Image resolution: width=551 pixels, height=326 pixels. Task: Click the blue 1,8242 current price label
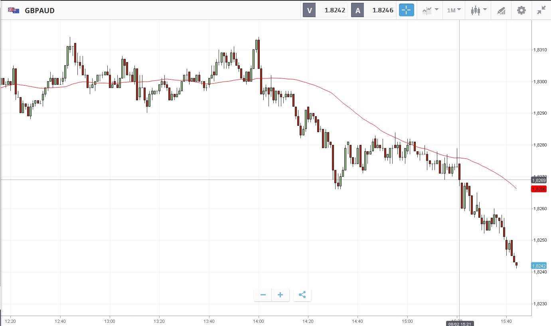[541, 266]
